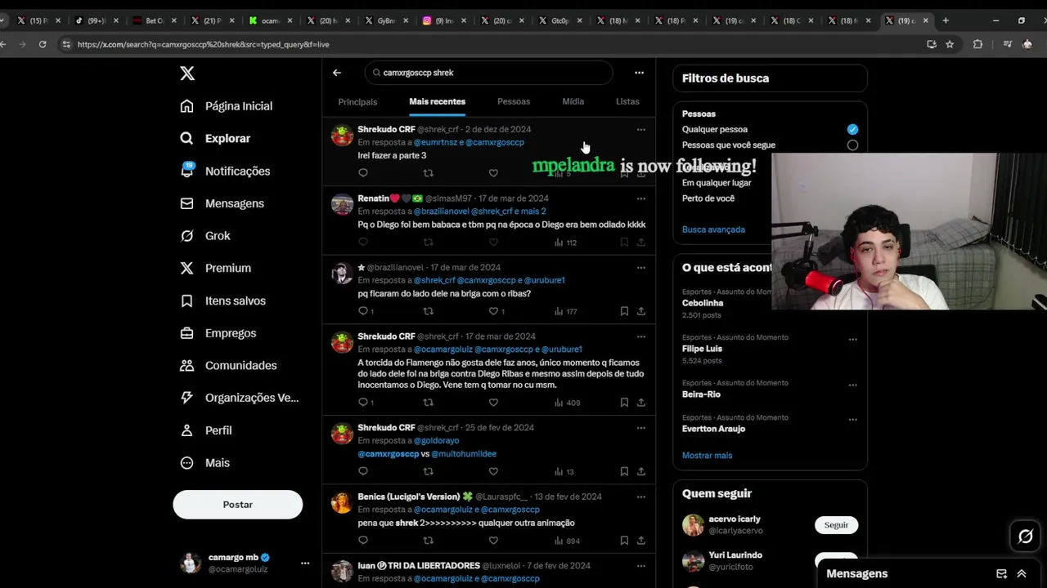1047x588 pixels.
Task: Click Mostrar mais under trends
Action: click(x=708, y=456)
